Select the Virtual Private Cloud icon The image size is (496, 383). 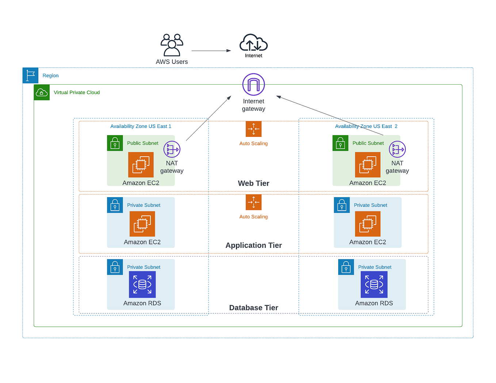(42, 92)
